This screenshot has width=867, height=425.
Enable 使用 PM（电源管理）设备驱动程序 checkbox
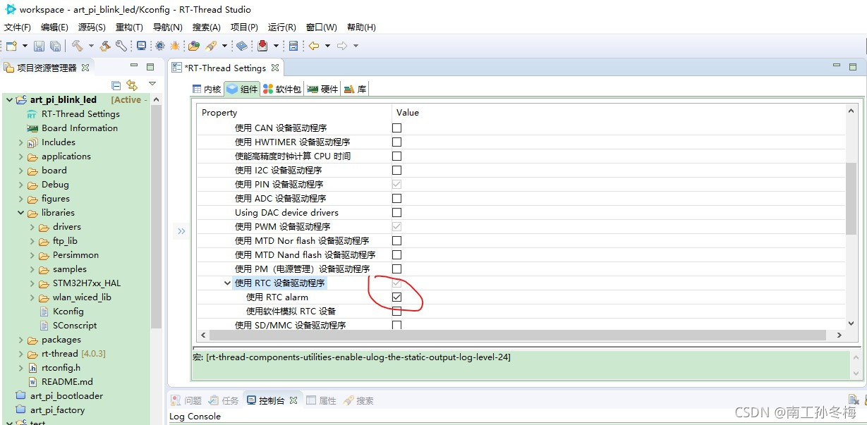coord(396,269)
